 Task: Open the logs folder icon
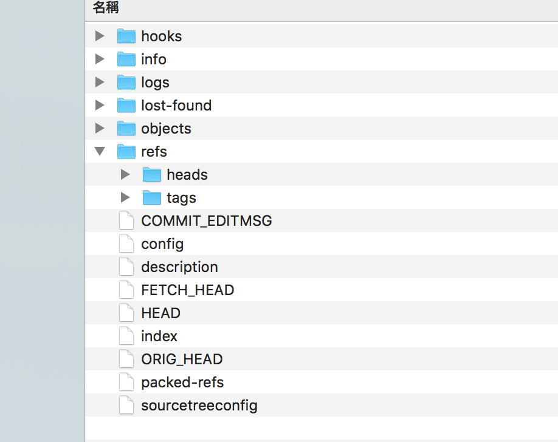tap(126, 82)
